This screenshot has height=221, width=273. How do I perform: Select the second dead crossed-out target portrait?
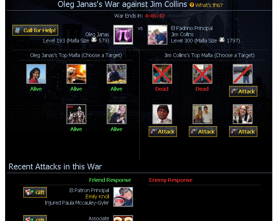point(202,74)
